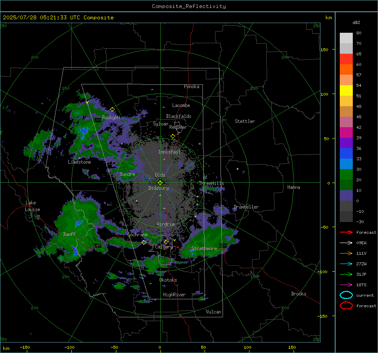378x353 pixels.
Task: Click the Blackfalds city label
Action: click(x=178, y=116)
